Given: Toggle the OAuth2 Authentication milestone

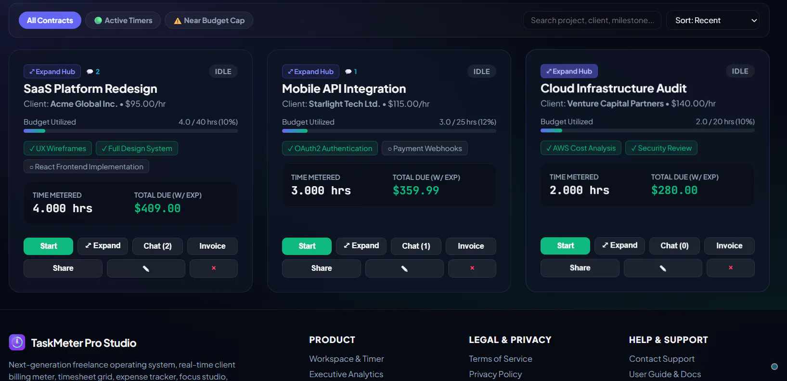Looking at the screenshot, I should (x=330, y=149).
